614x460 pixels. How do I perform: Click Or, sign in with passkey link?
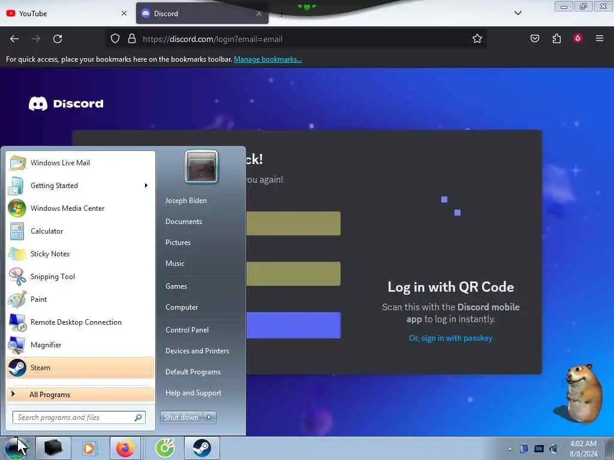tap(451, 338)
